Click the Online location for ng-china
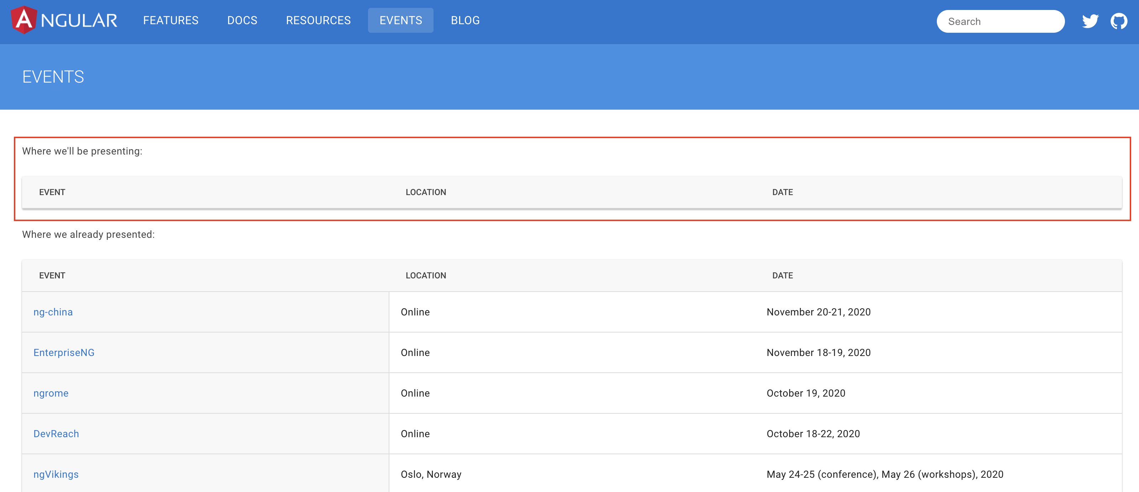 tap(415, 312)
